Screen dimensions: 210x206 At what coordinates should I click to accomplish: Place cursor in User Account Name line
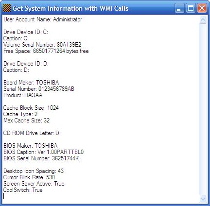tap(43, 19)
